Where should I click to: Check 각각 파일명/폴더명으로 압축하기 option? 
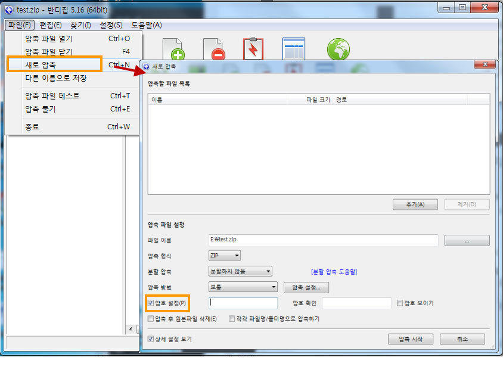point(232,319)
